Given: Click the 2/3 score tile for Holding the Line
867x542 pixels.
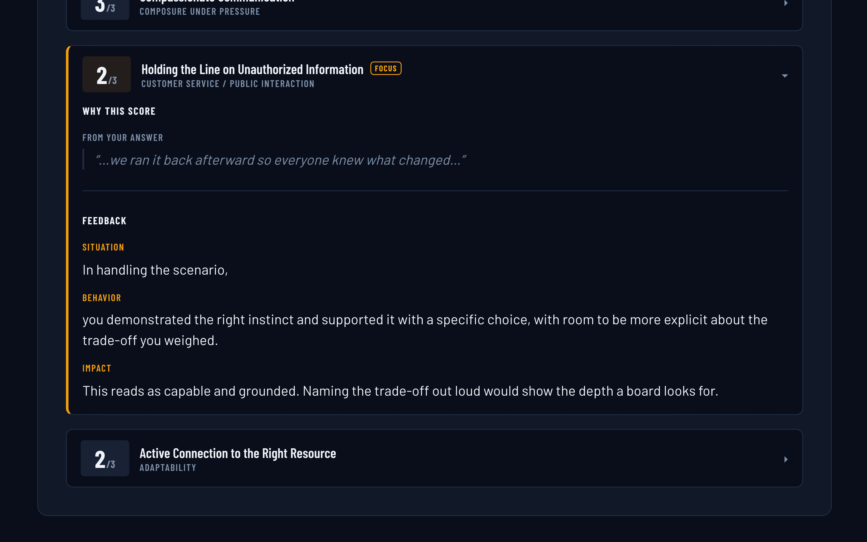Looking at the screenshot, I should (x=106, y=75).
